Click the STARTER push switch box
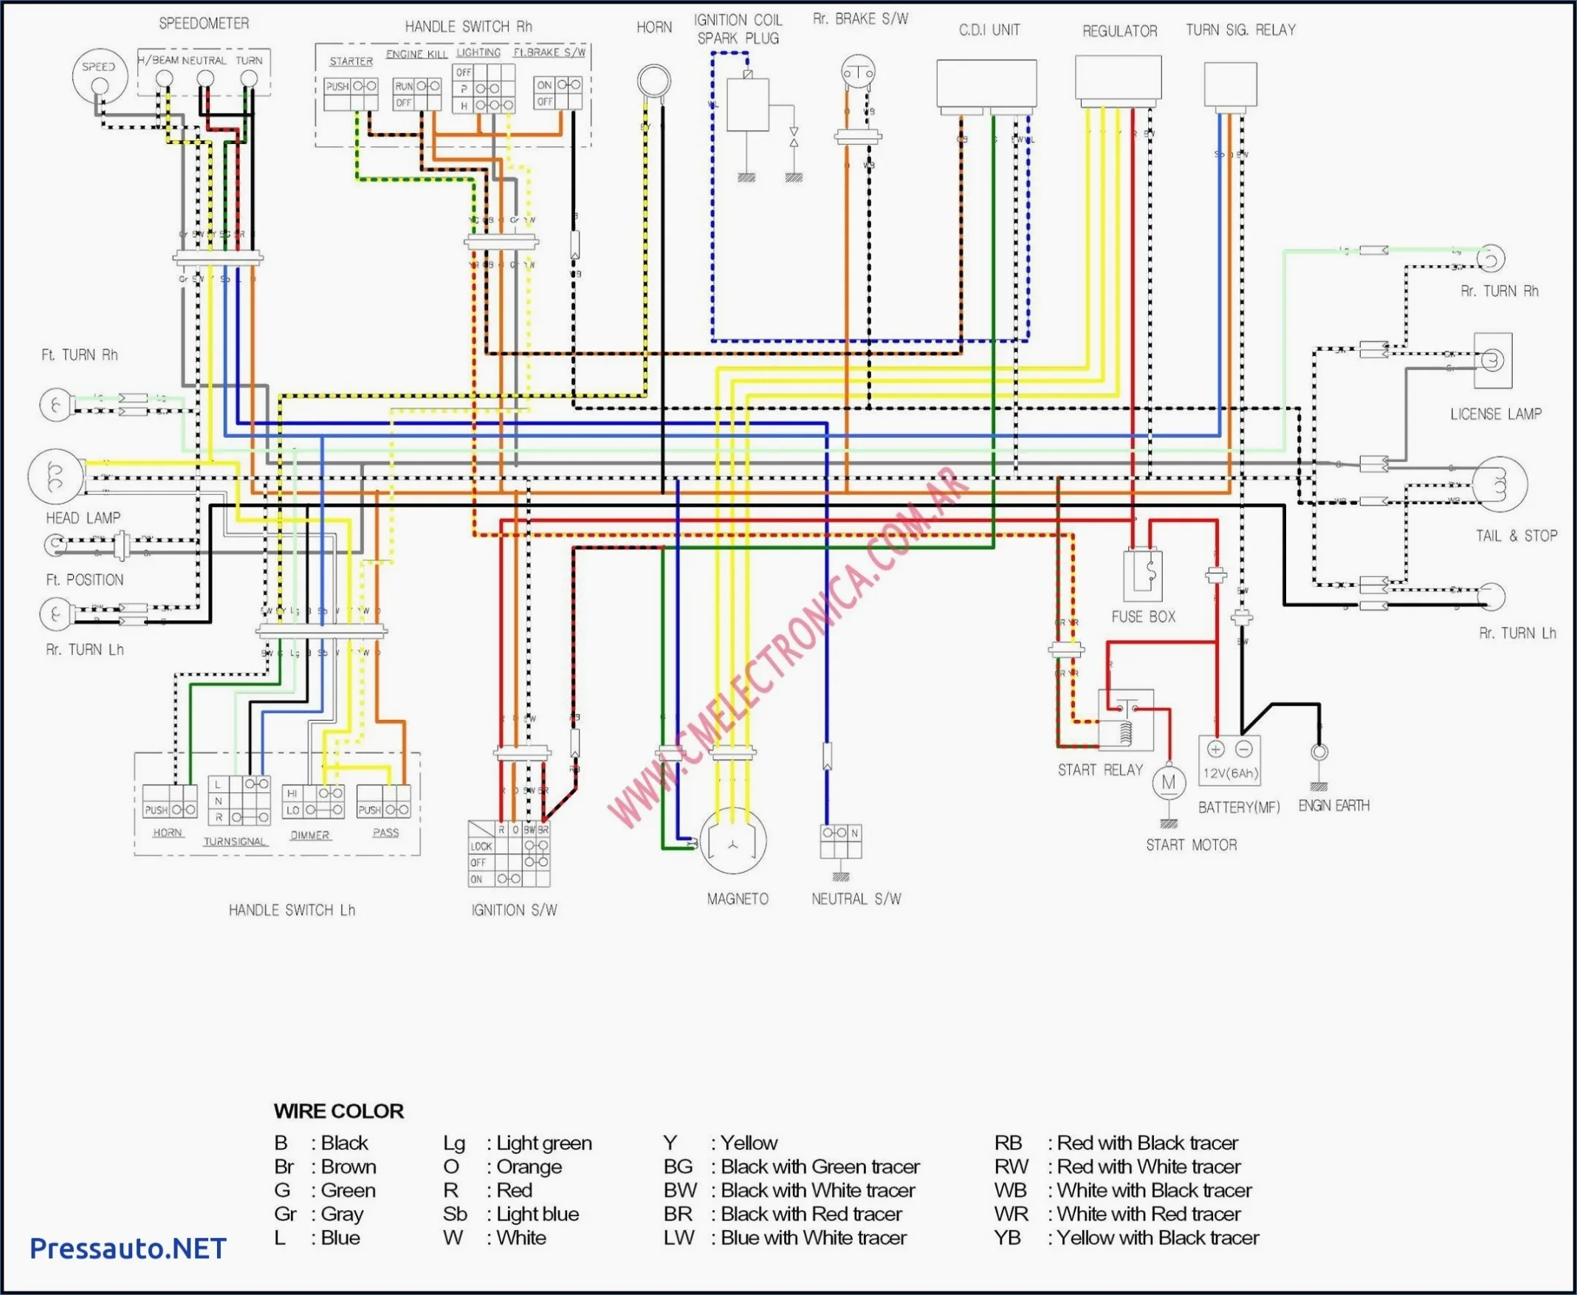 (x=351, y=94)
